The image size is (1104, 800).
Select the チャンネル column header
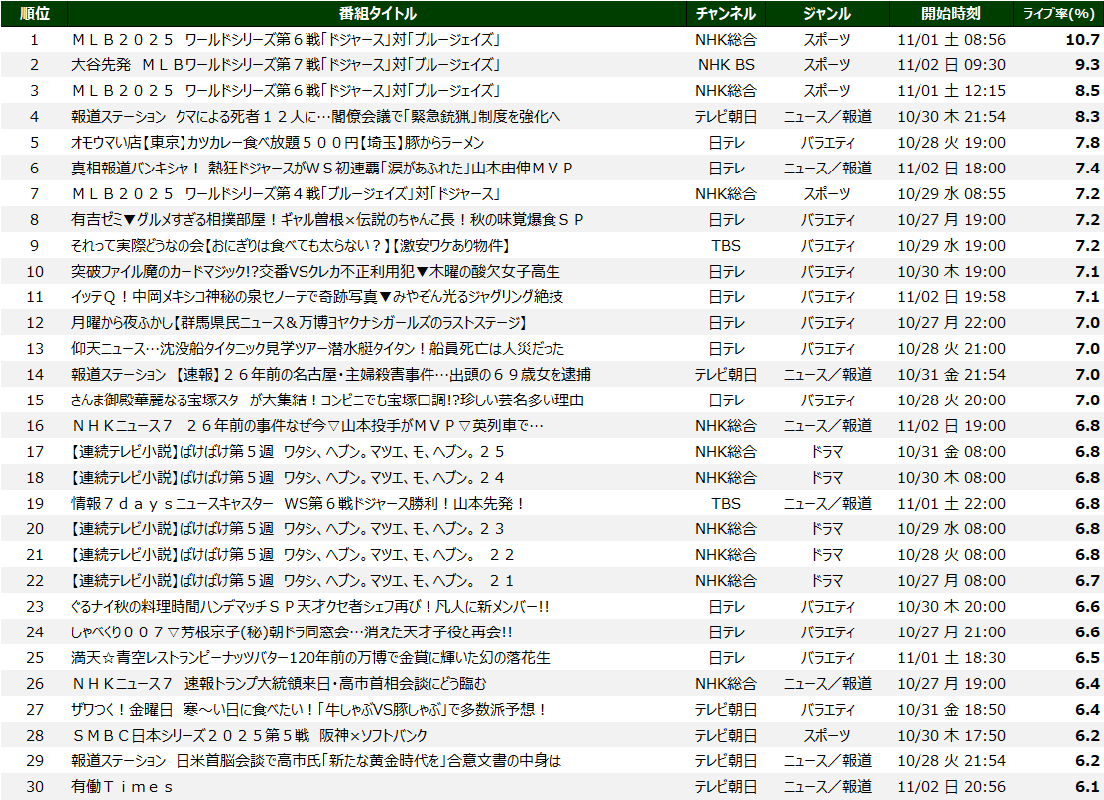click(x=725, y=13)
